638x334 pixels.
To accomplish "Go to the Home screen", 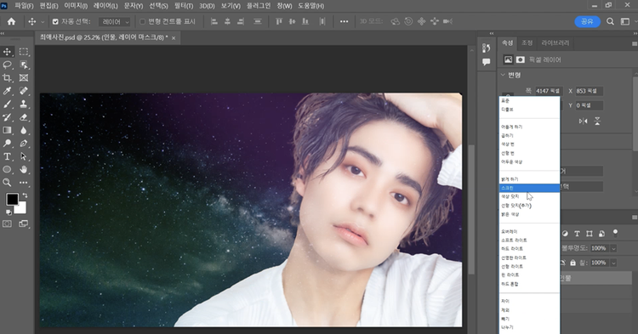I will pyautogui.click(x=11, y=21).
